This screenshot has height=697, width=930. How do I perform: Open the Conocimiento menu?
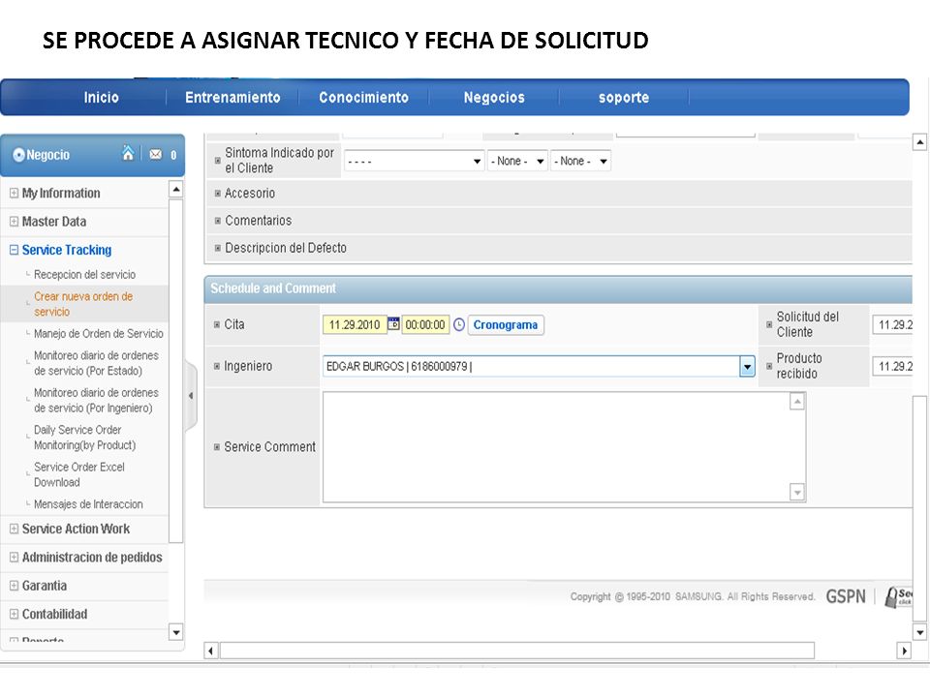[x=363, y=97]
